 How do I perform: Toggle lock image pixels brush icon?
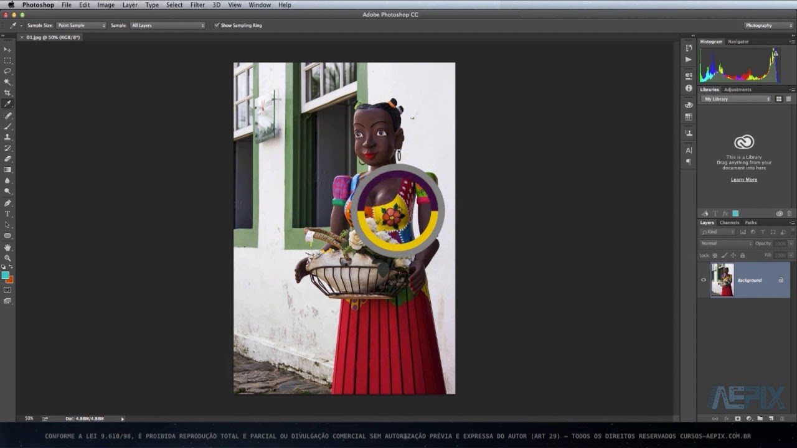(724, 255)
